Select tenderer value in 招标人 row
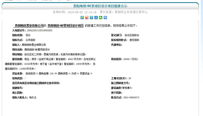 [x=34, y=45]
